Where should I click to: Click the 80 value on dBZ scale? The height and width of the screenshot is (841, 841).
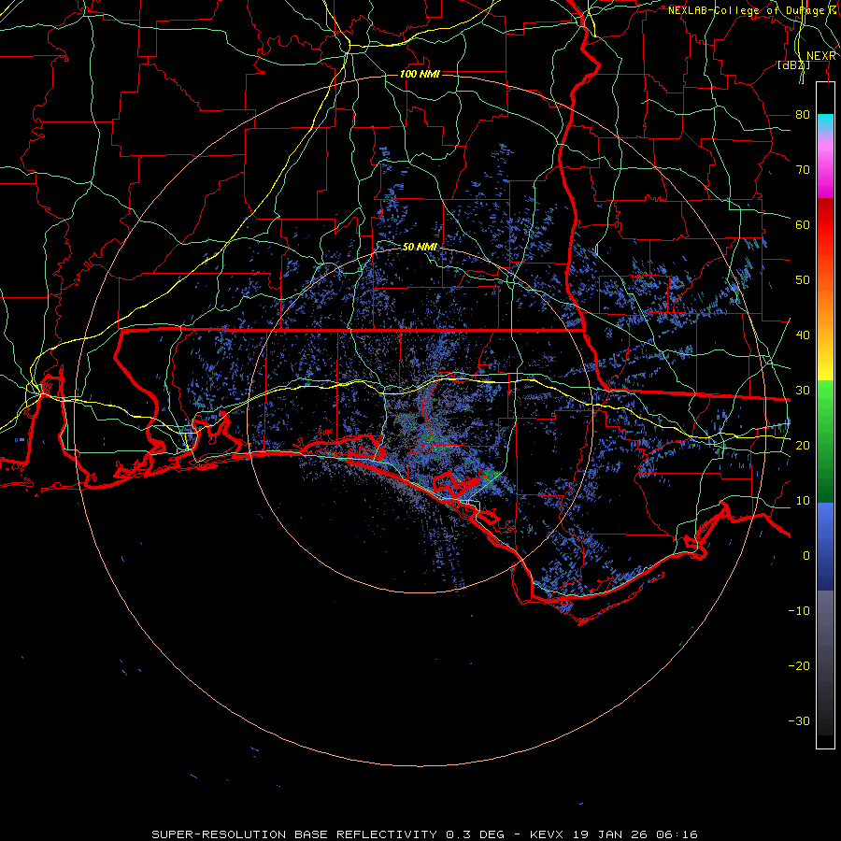coord(803,115)
